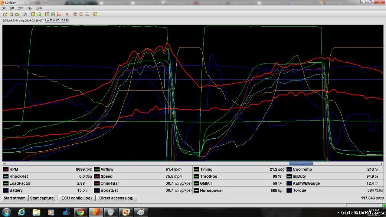Click the save disk toolbar icon
This screenshot has height=217, width=386.
[x=12, y=14]
